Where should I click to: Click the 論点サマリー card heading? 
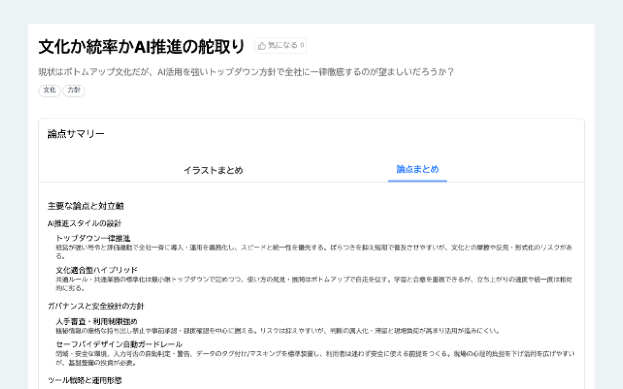tap(76, 134)
